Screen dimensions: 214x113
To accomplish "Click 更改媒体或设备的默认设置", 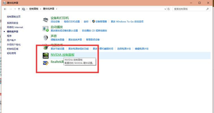I will click(64, 31).
